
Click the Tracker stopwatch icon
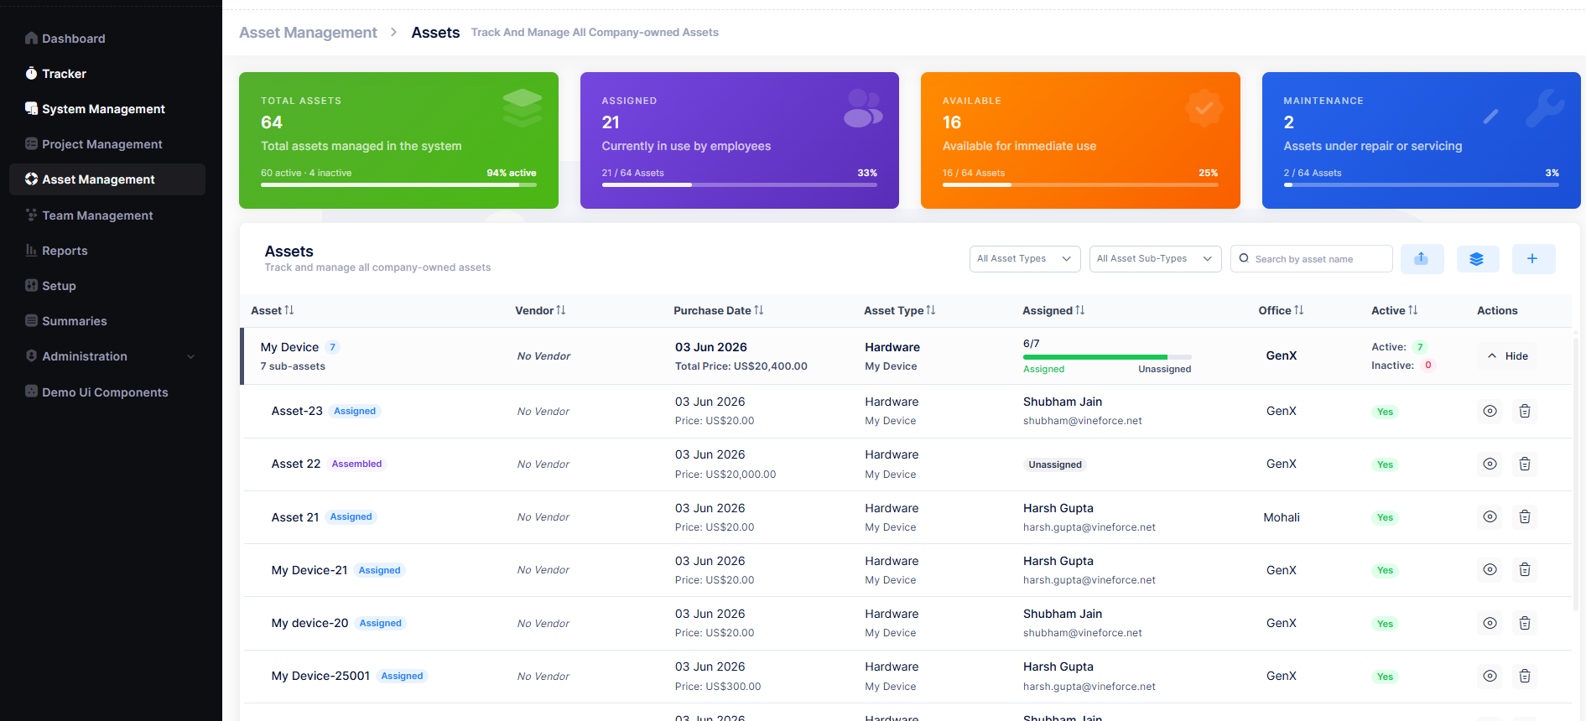click(x=31, y=74)
